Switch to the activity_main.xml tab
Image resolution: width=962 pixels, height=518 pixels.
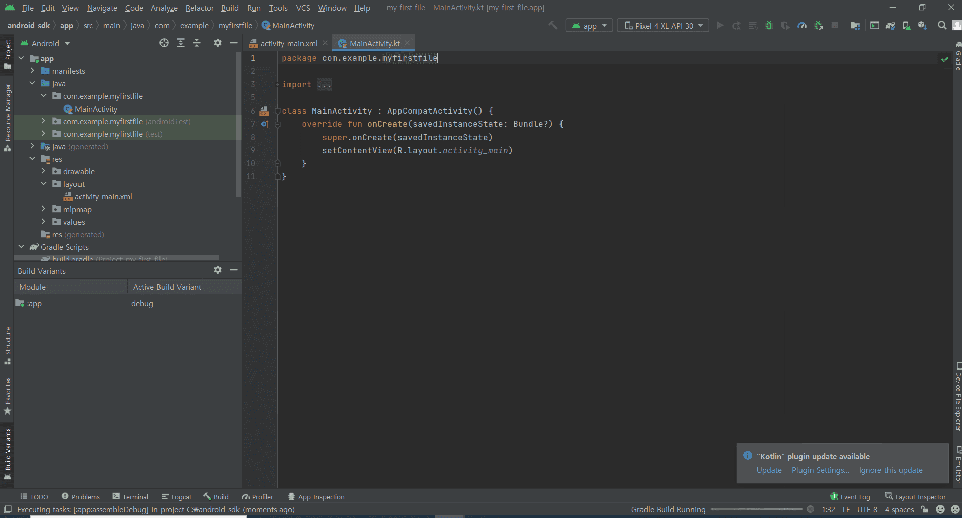[288, 44]
